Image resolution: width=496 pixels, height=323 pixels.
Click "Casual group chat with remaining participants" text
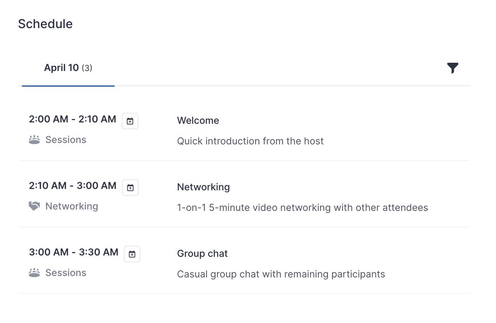click(x=281, y=274)
